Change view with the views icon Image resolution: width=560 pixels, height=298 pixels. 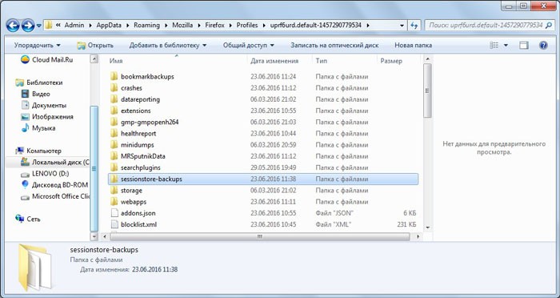tap(494, 46)
